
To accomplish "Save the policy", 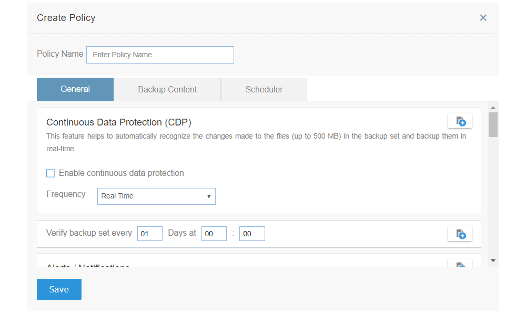I will [59, 289].
